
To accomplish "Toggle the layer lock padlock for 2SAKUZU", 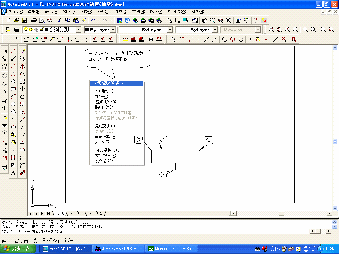I will [42, 29].
